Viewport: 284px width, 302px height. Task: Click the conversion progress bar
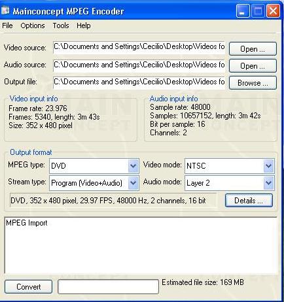click(108, 287)
